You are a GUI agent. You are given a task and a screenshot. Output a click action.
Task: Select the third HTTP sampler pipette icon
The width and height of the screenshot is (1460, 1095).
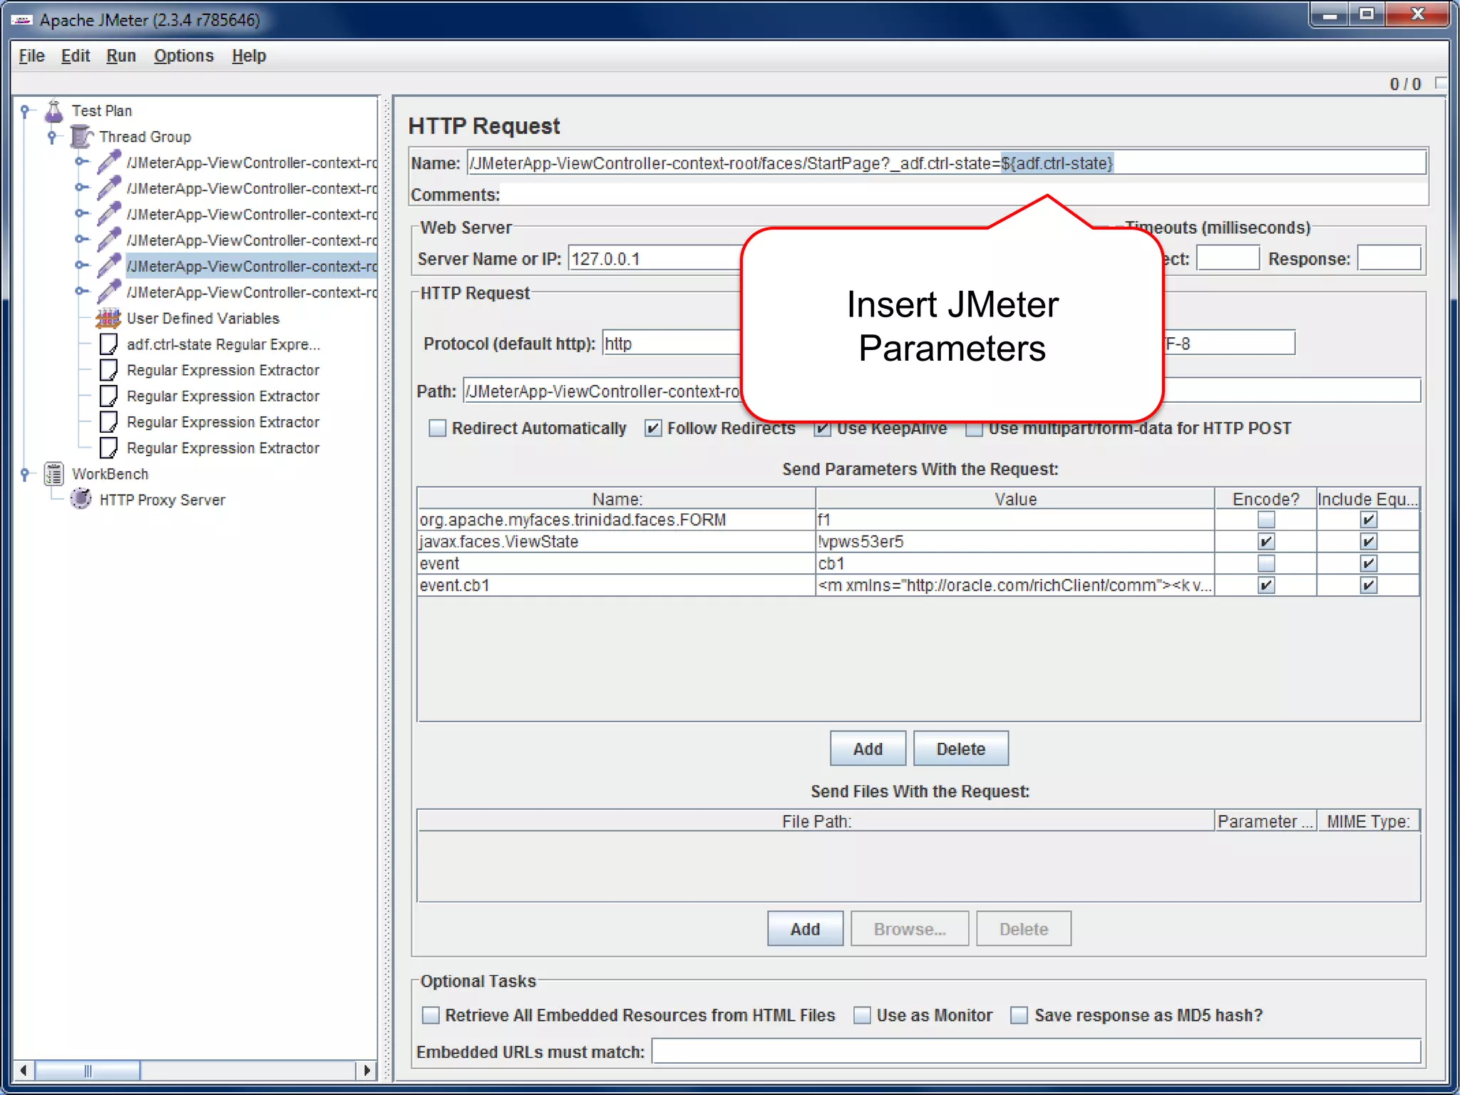(109, 215)
